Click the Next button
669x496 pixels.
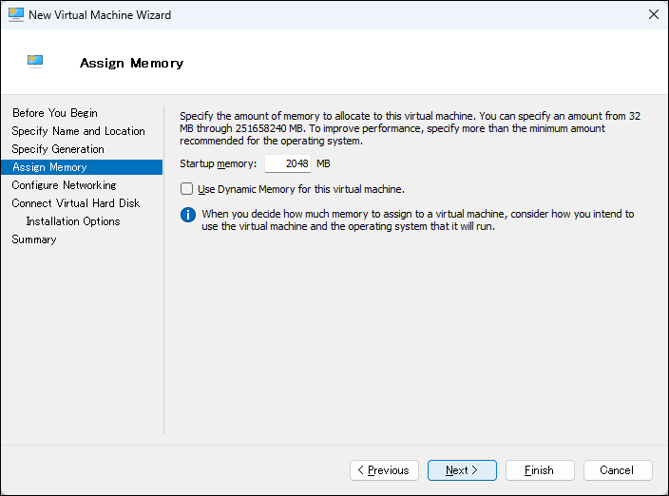(462, 470)
